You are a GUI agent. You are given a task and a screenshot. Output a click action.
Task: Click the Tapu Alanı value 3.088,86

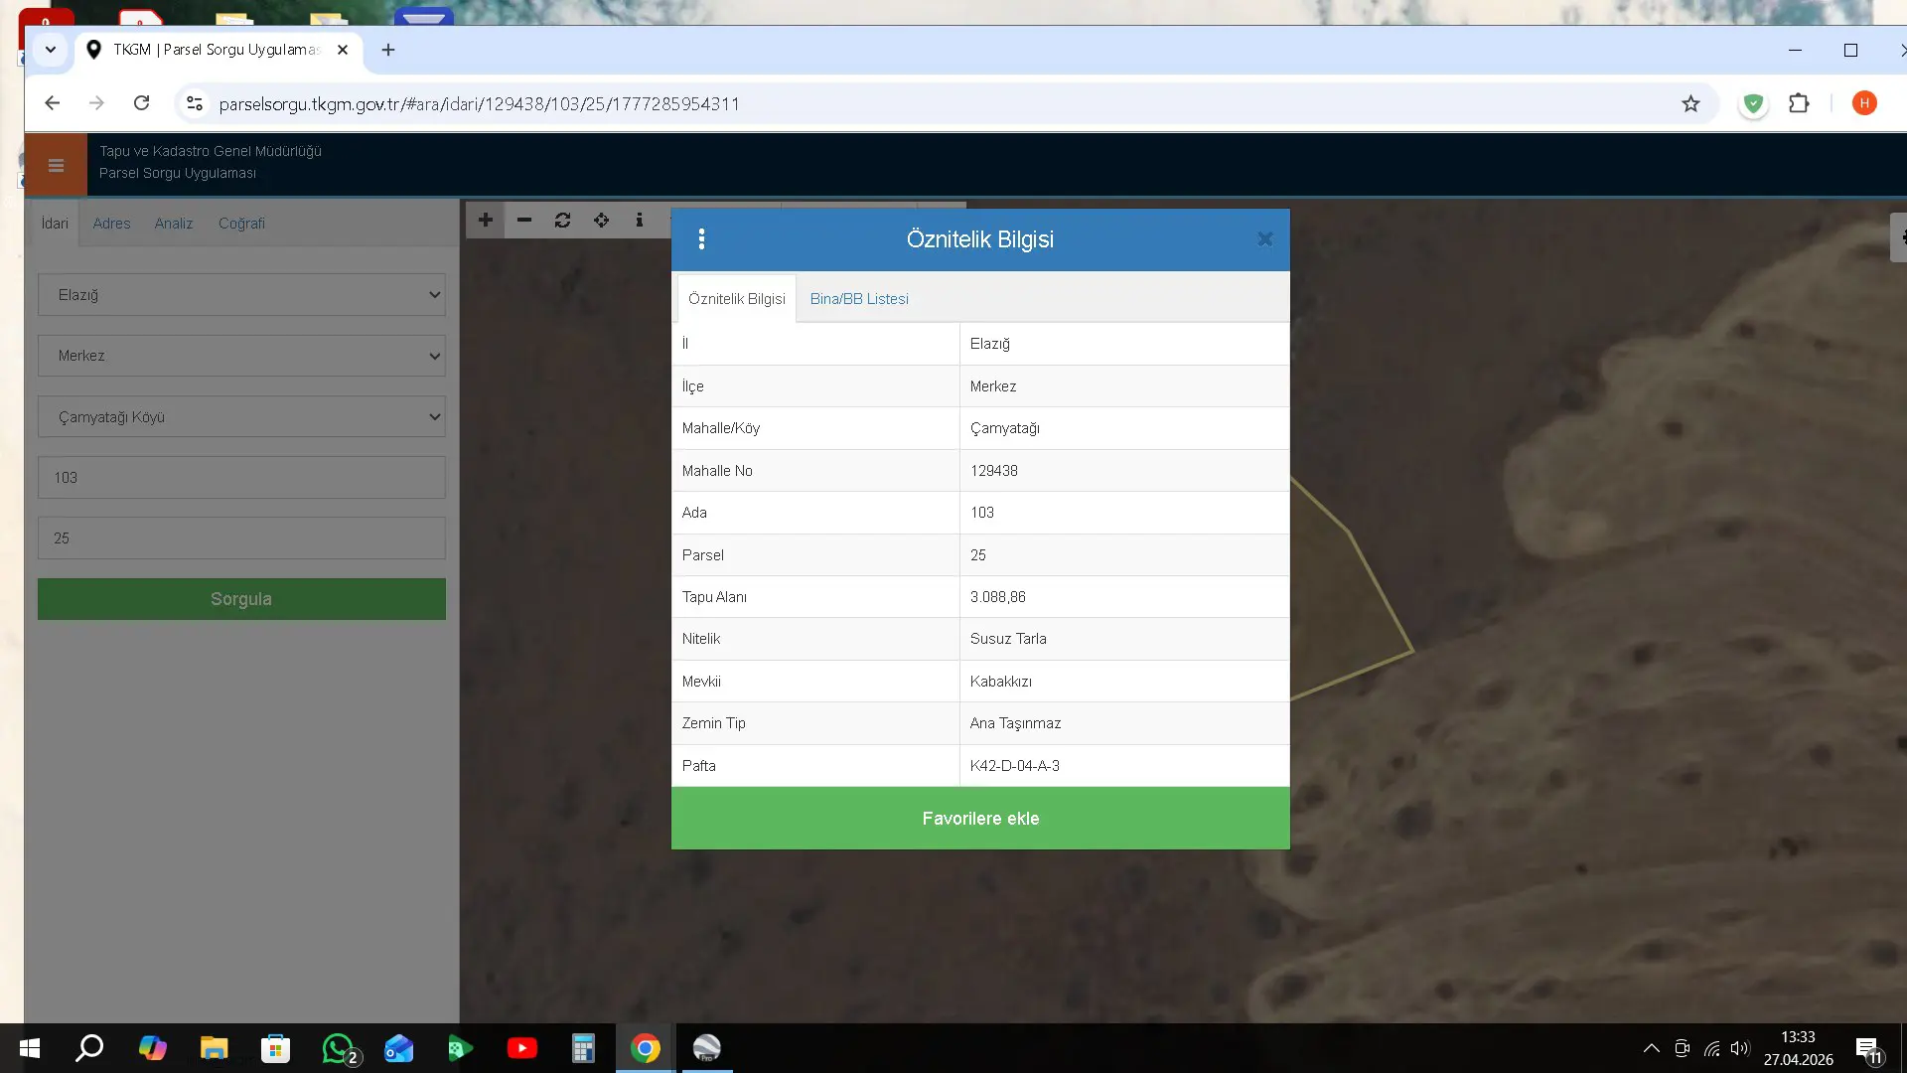pyautogui.click(x=998, y=597)
